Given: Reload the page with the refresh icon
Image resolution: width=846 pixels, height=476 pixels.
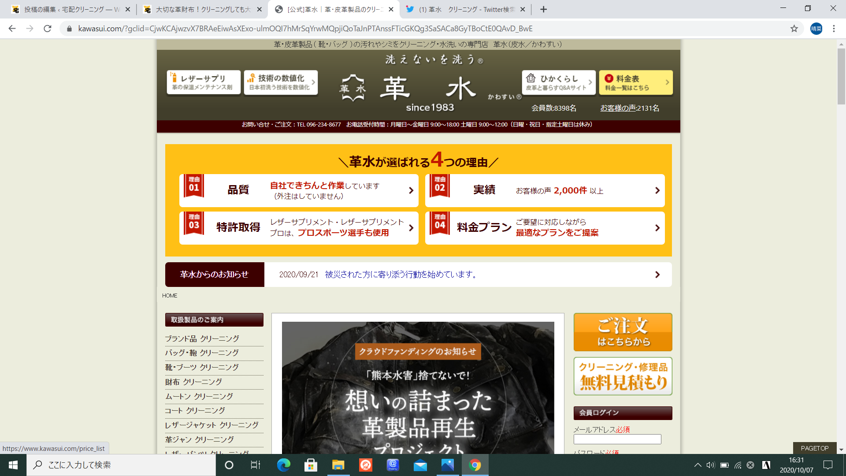Looking at the screenshot, I should (48, 29).
